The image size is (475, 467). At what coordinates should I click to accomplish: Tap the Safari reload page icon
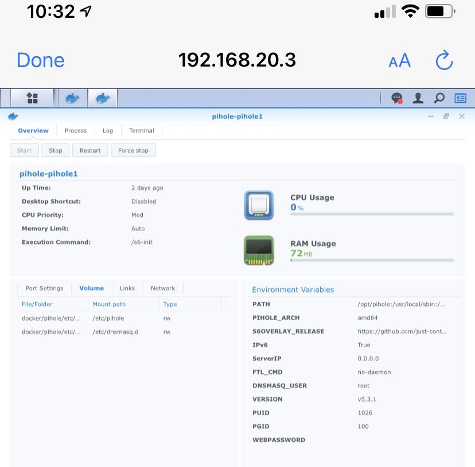pos(444,60)
